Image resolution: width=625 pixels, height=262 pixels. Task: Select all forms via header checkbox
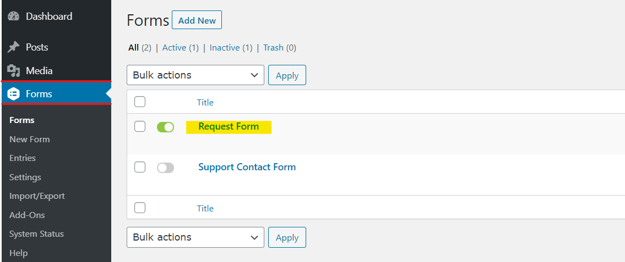coord(139,102)
